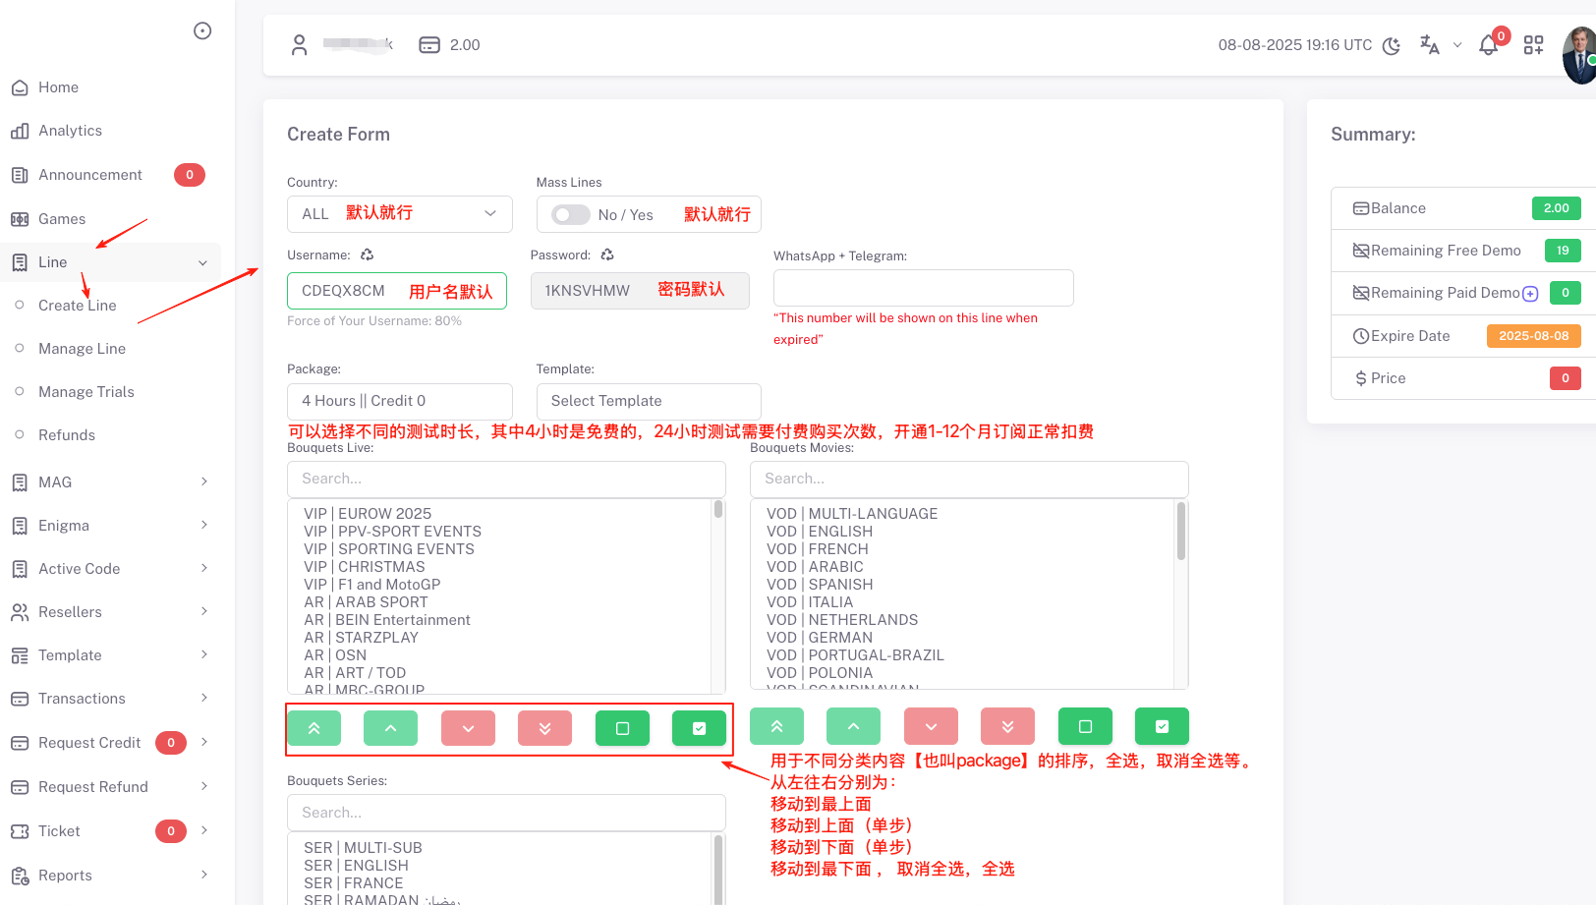Collapse the Line sidebar menu
This screenshot has height=905, width=1596.
pyautogui.click(x=110, y=262)
